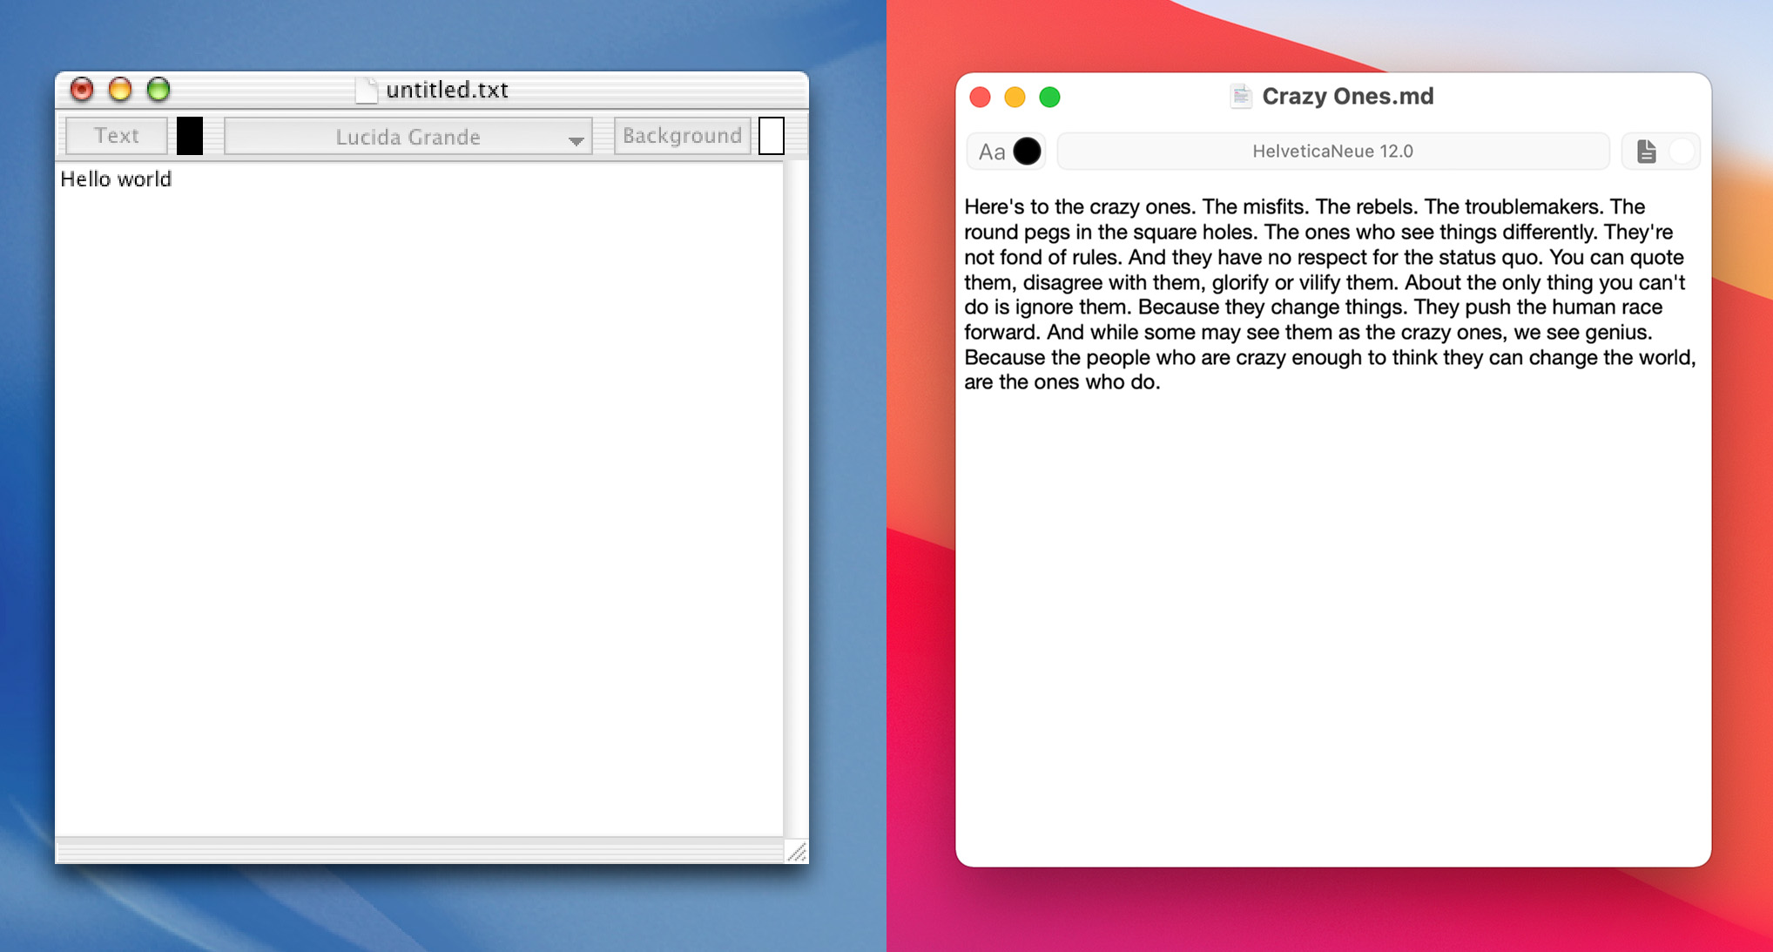Click the "Hello world" text in the editor
Viewport: 1773px width, 952px height.
click(x=116, y=179)
